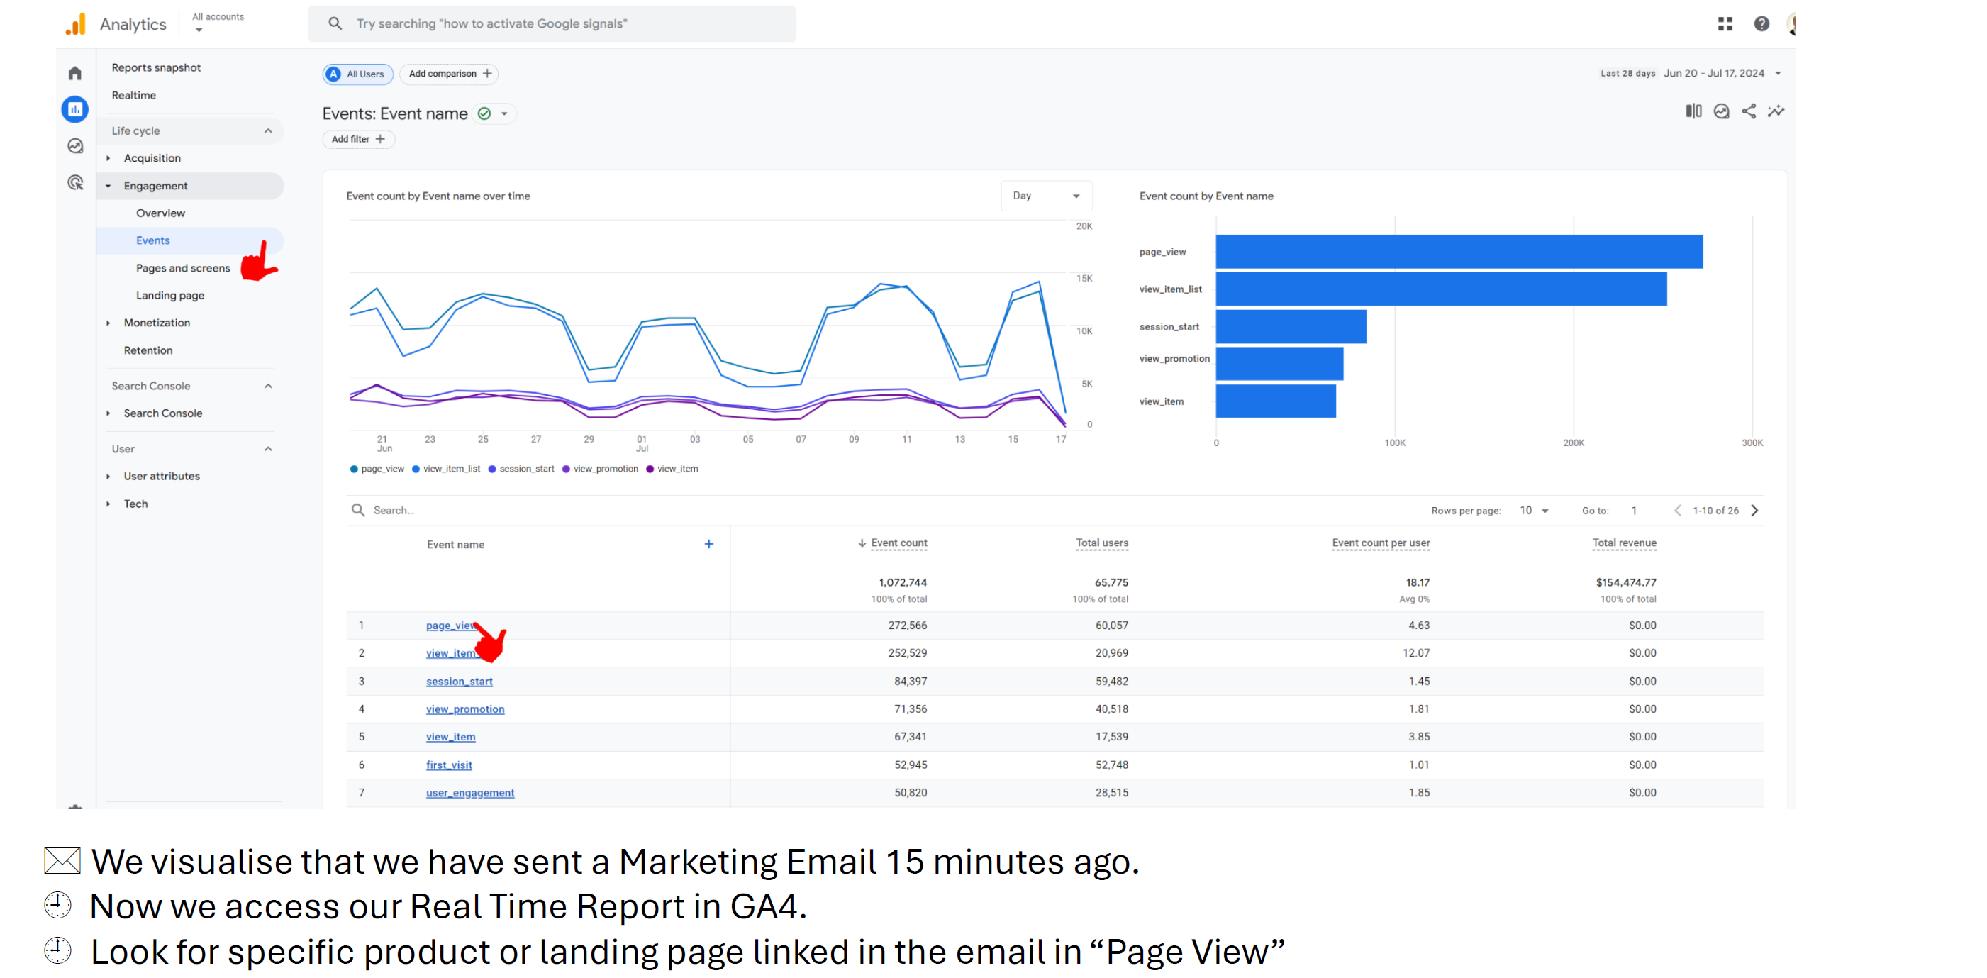
Task: Collapse the Life cycle section
Action: (x=267, y=131)
